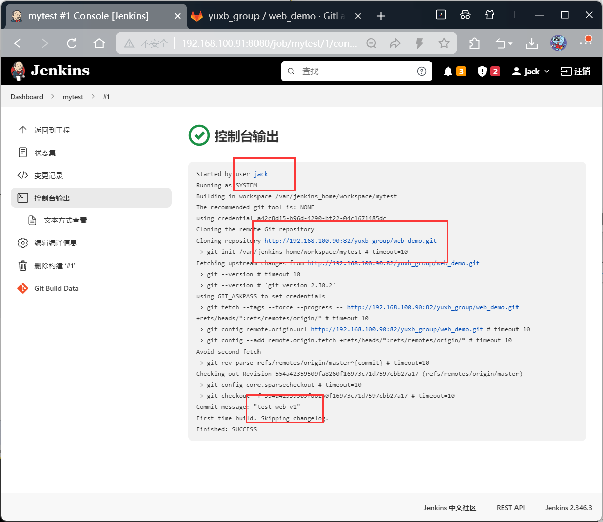Click the trash icon for 删除构建 '#1'
Viewport: 603px width, 522px height.
pos(23,266)
